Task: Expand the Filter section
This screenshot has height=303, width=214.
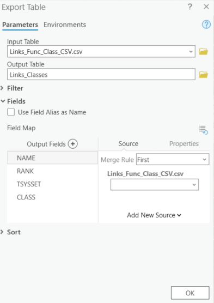Action: pos(2,88)
